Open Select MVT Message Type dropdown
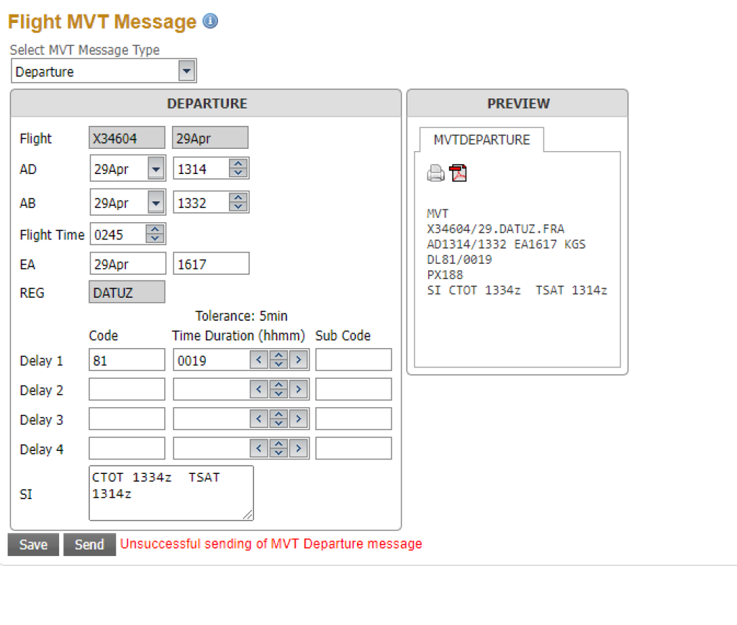Image resolution: width=737 pixels, height=625 pixels. 186,71
